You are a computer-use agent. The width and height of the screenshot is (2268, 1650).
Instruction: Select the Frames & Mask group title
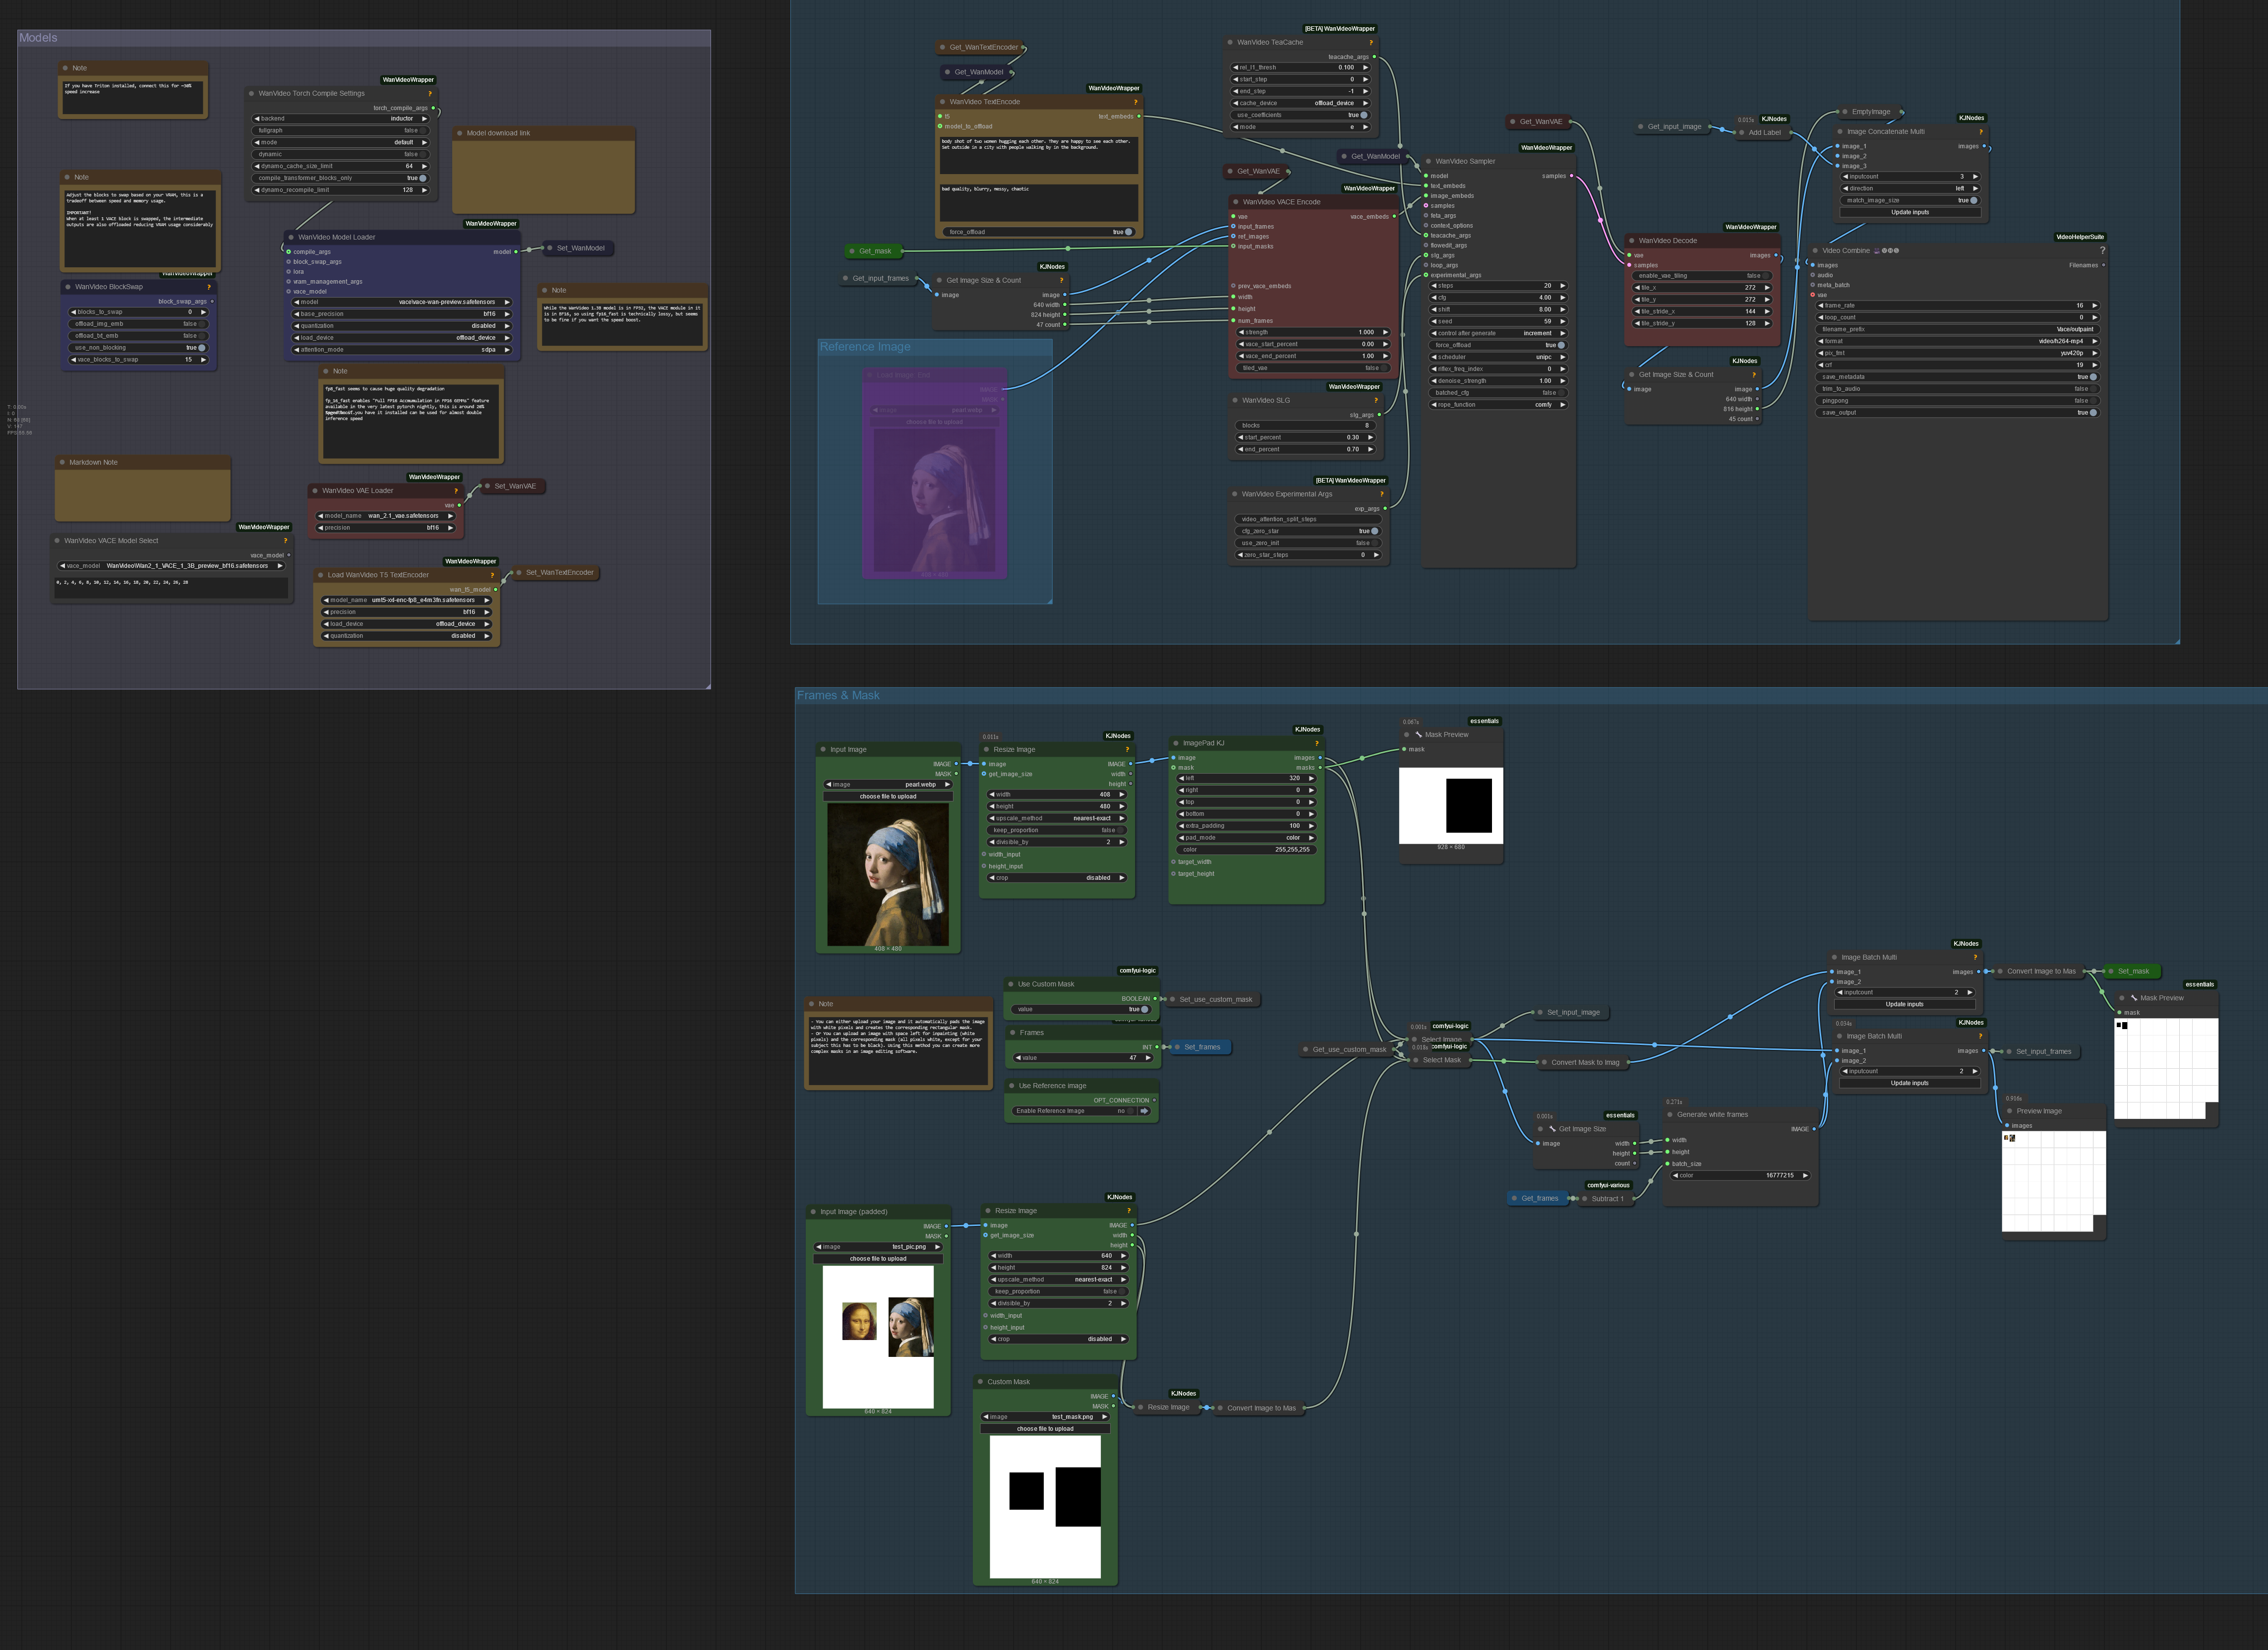(x=838, y=695)
